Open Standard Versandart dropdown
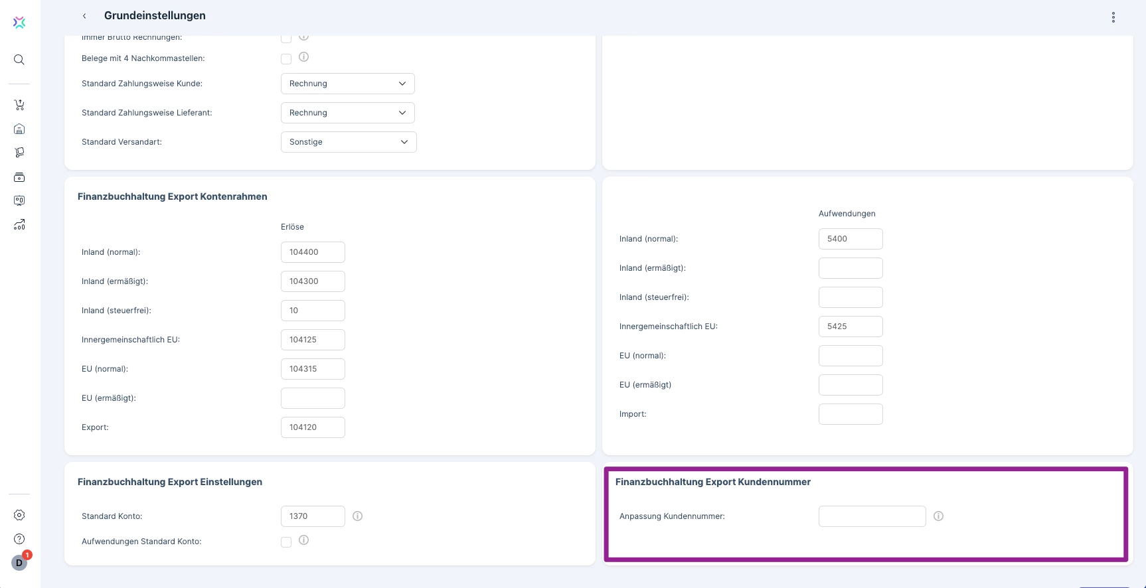This screenshot has width=1146, height=588. coord(349,142)
